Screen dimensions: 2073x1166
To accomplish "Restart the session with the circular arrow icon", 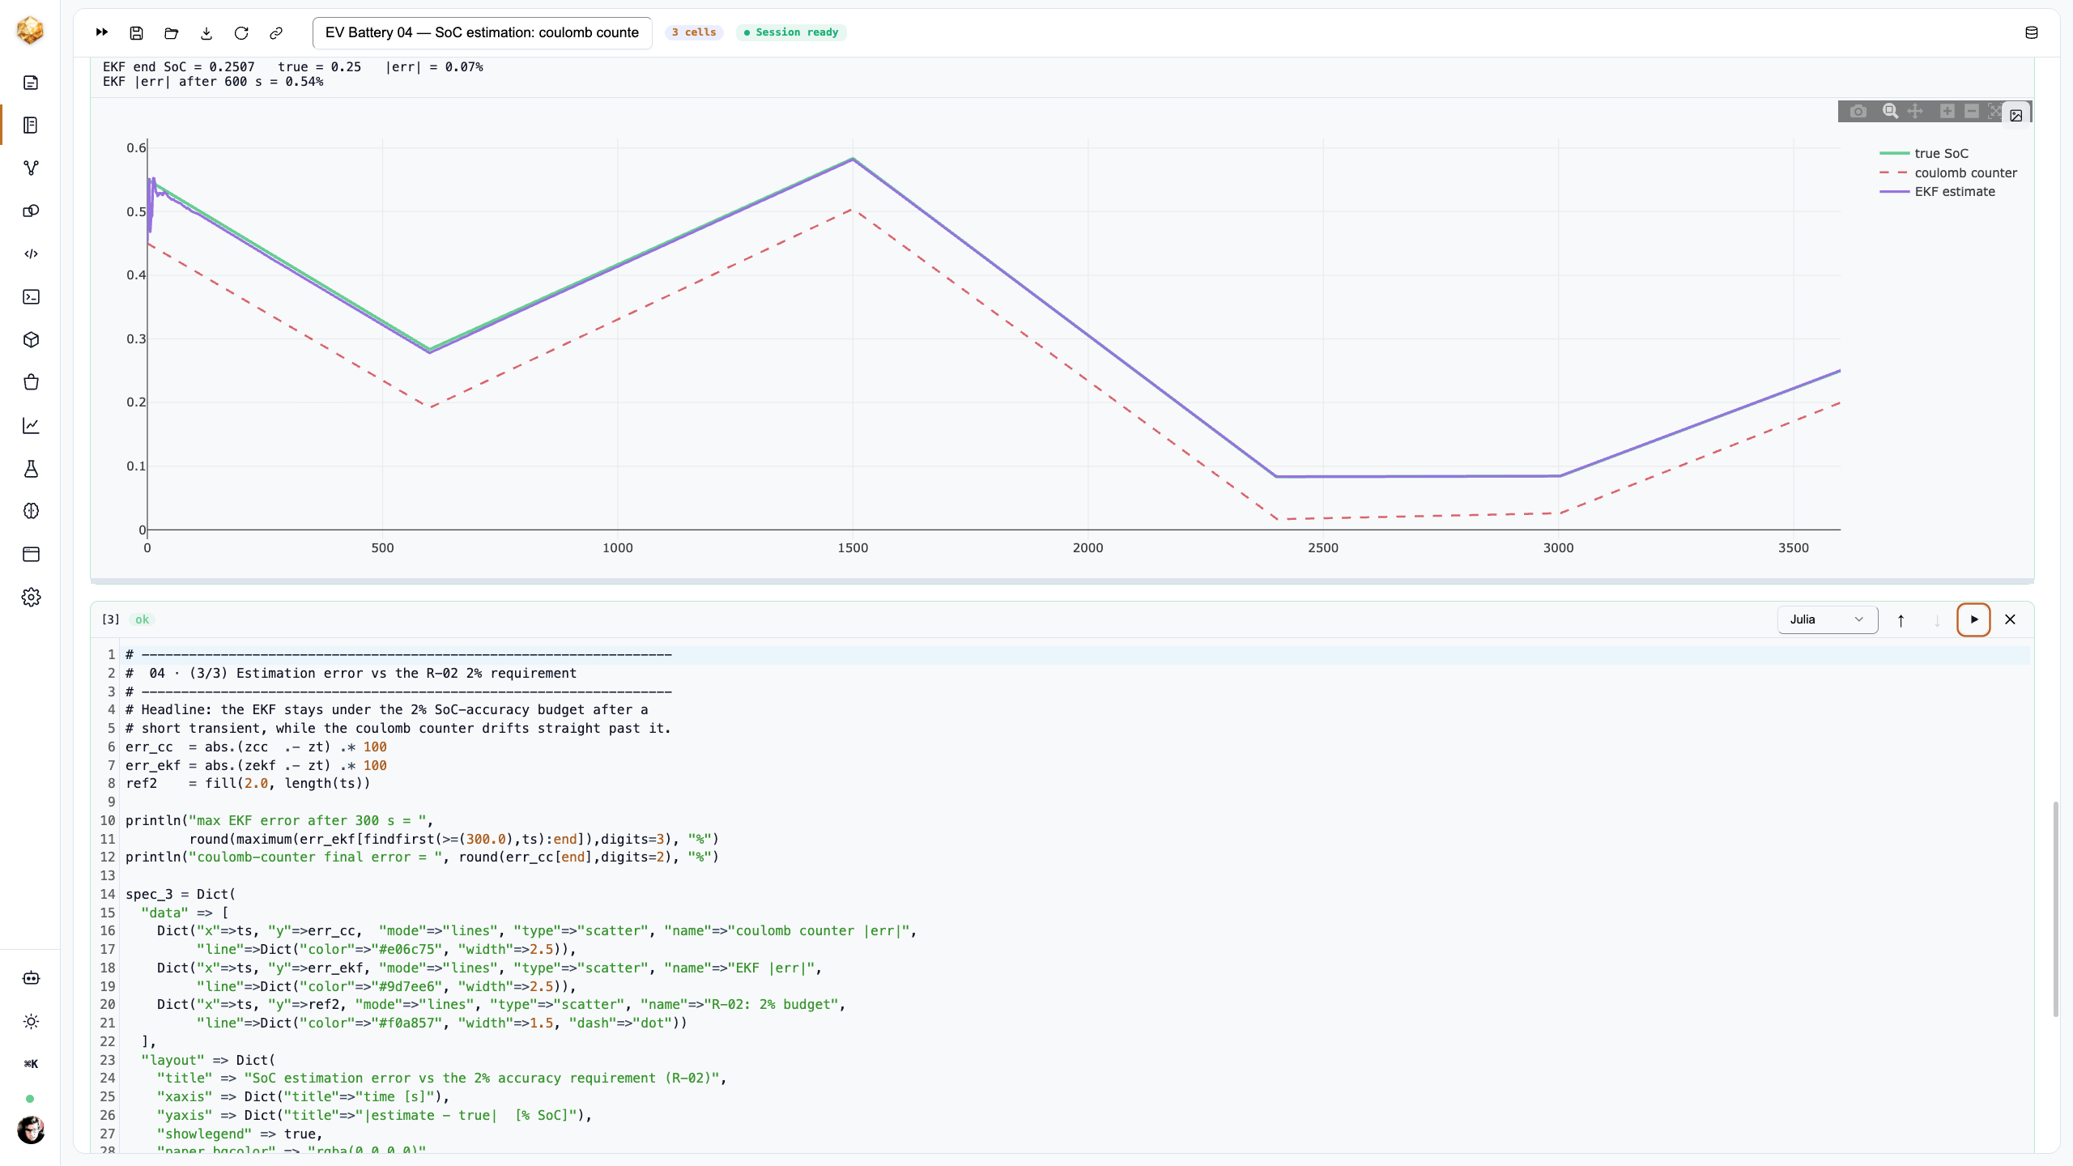I will click(241, 32).
